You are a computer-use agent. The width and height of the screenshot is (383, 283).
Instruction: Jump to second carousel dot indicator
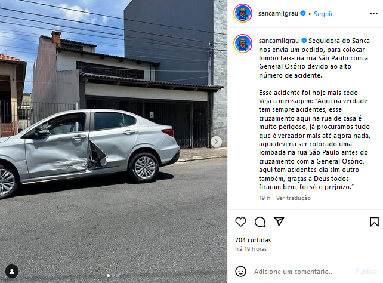(113, 275)
